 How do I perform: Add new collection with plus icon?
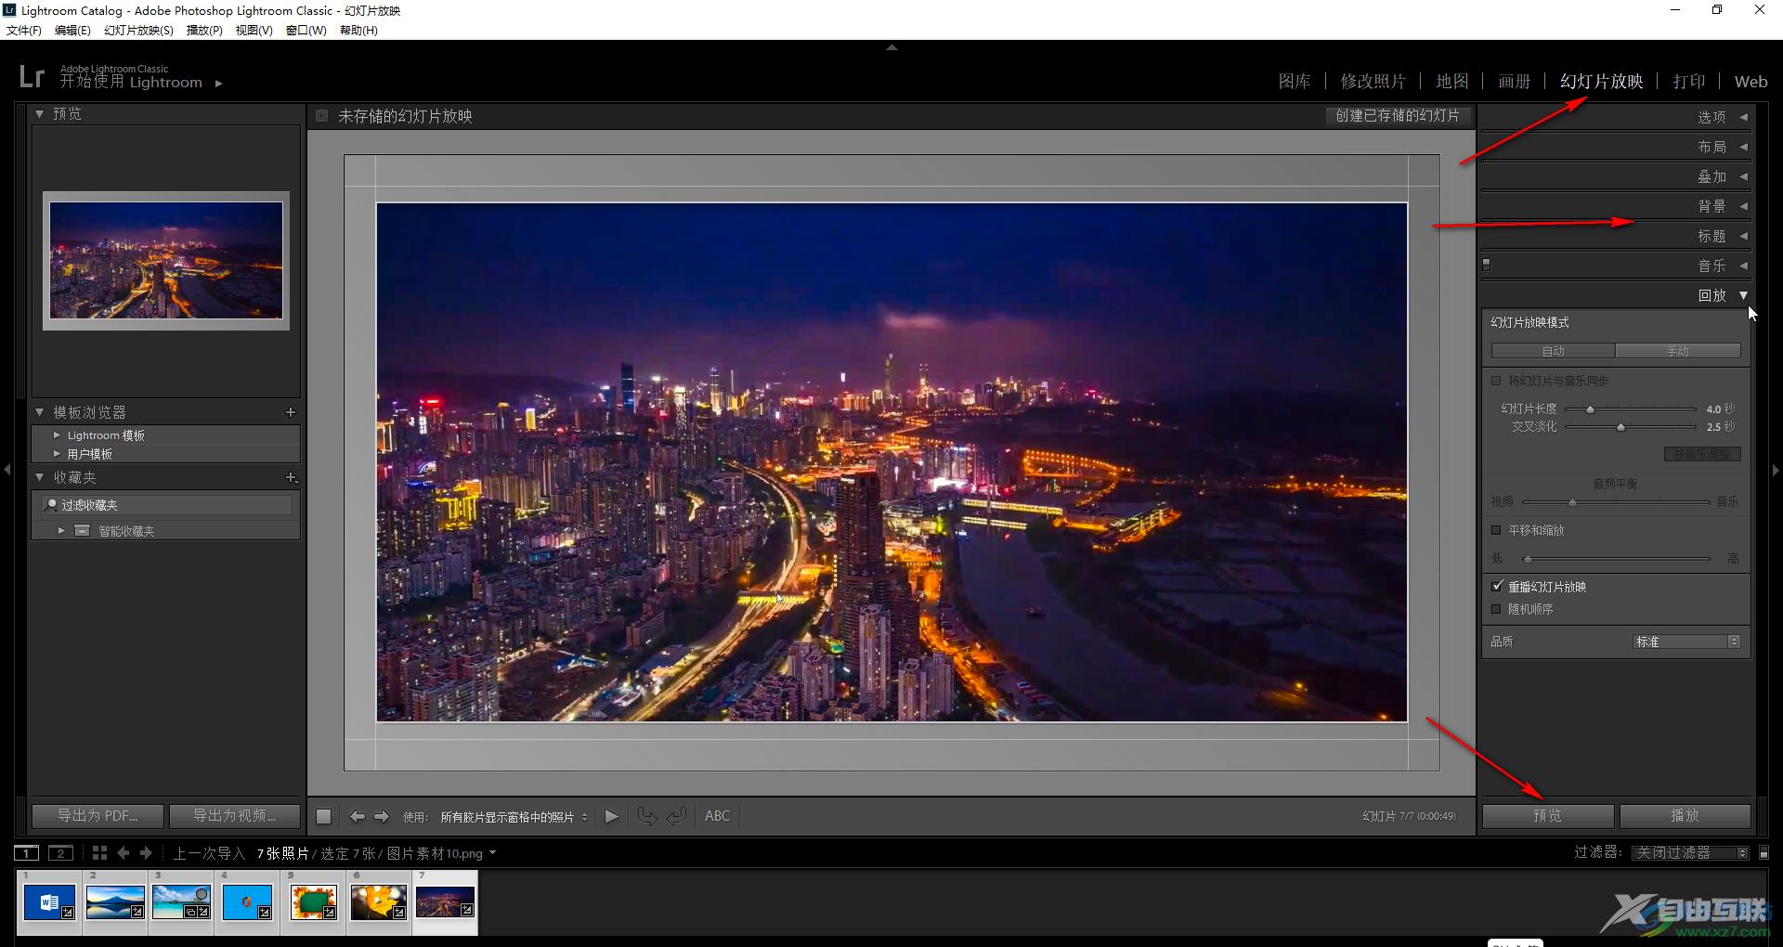tap(291, 477)
